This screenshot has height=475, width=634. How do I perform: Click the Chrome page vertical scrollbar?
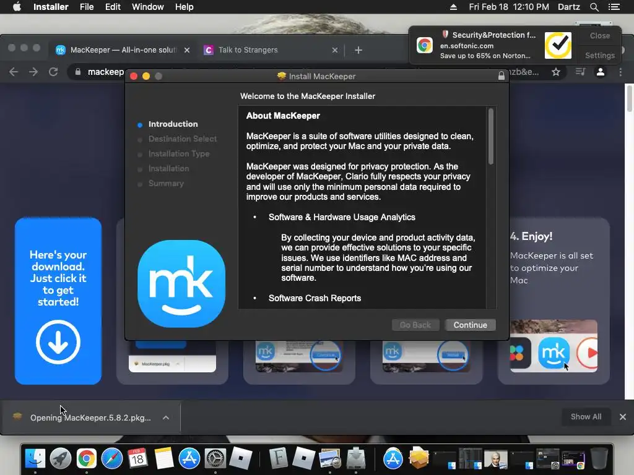pyautogui.click(x=629, y=98)
